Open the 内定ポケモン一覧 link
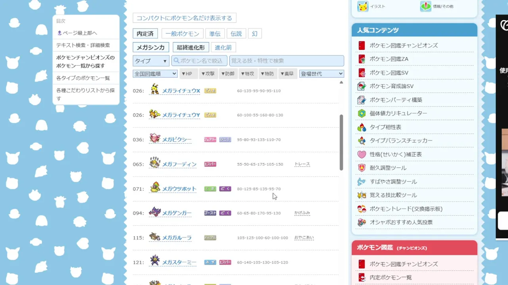The height and width of the screenshot is (285, 508). coord(391,277)
